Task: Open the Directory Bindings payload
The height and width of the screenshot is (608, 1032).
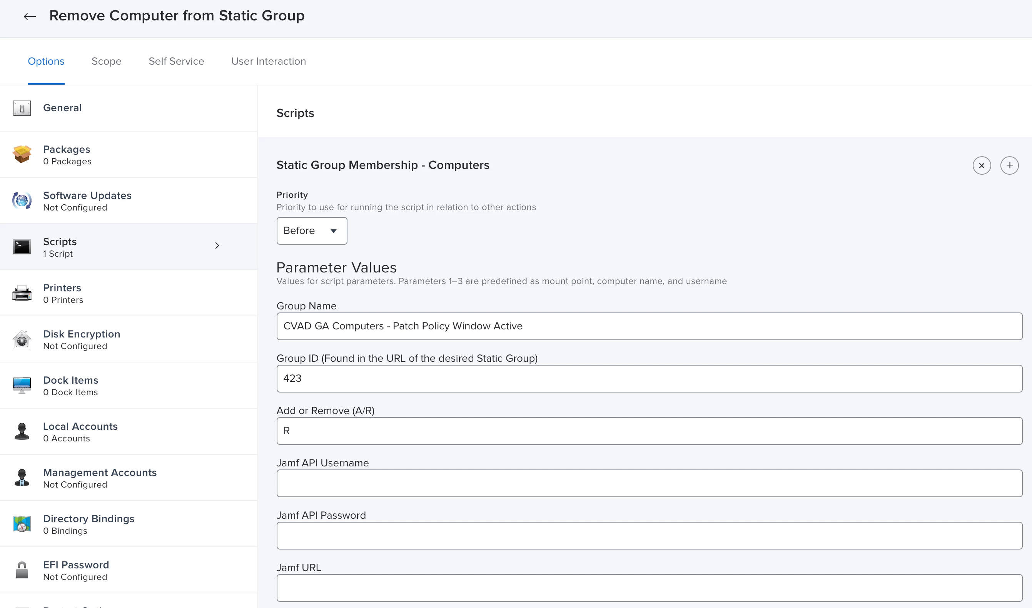Action: 129,524
